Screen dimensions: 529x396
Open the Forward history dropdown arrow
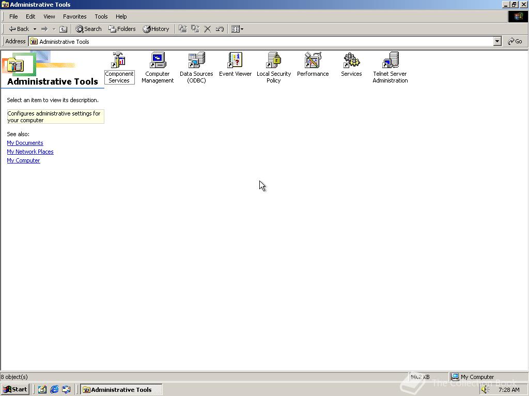click(x=54, y=29)
